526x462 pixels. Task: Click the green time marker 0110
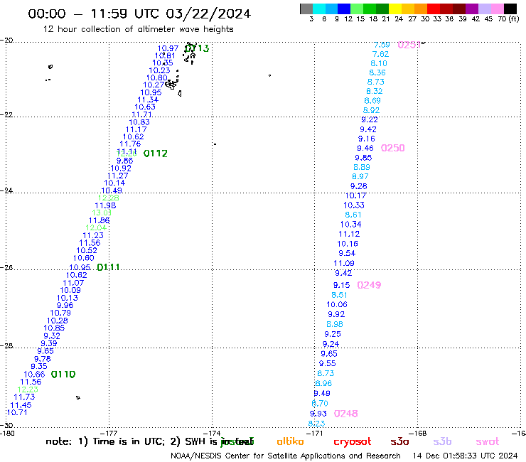coord(63,375)
